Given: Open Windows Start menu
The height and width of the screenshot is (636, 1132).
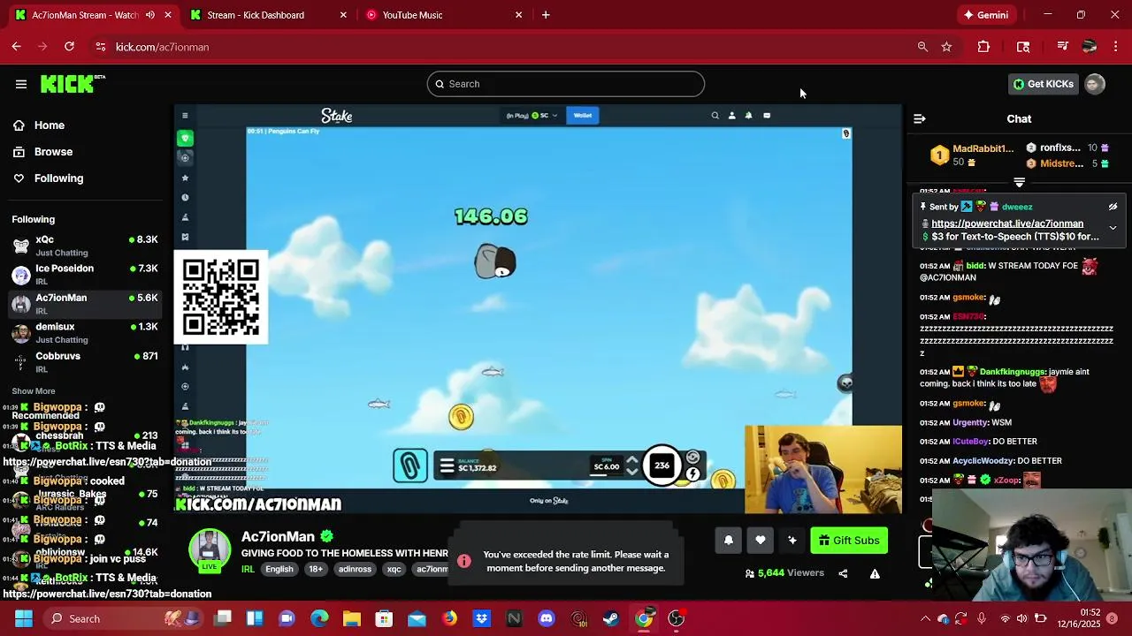Looking at the screenshot, I should pos(24,618).
